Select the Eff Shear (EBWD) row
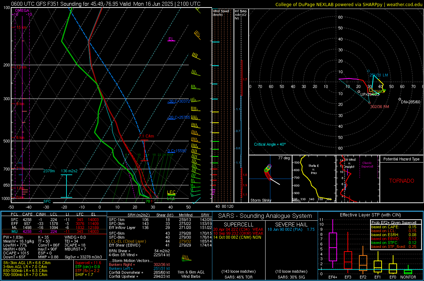The width and height of the screenshot is (424, 281). pos(160,245)
